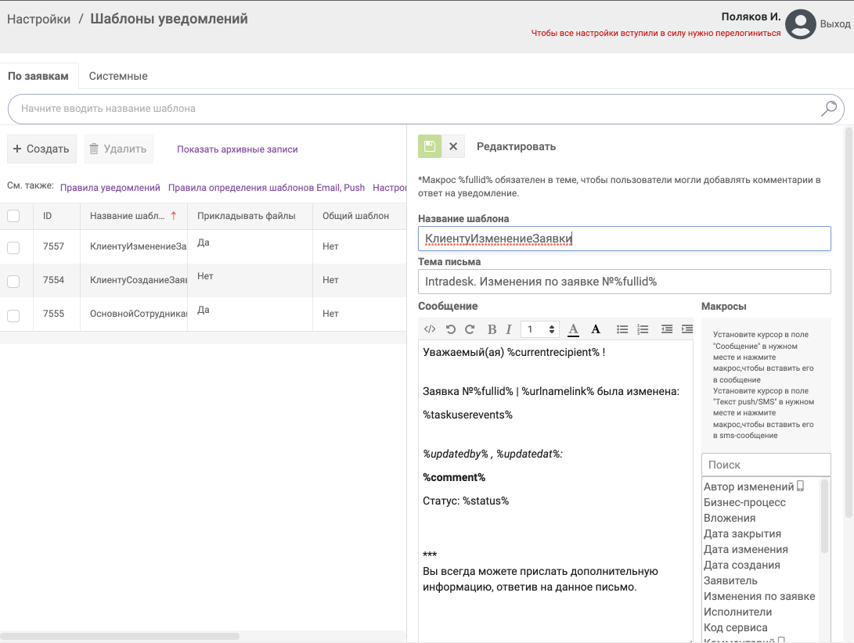854x643 pixels.
Task: Insert the Дата закрытия macro
Action: pos(742,533)
